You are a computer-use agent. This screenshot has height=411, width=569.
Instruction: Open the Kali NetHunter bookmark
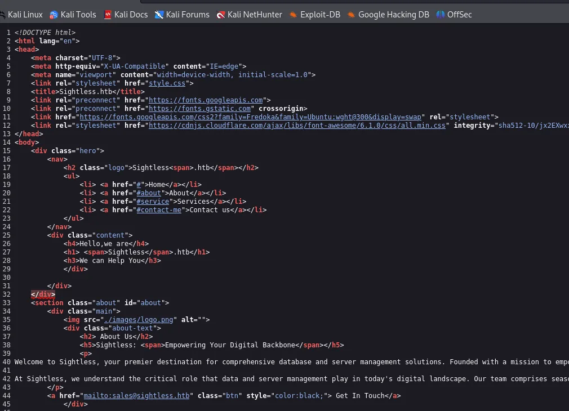coord(250,15)
